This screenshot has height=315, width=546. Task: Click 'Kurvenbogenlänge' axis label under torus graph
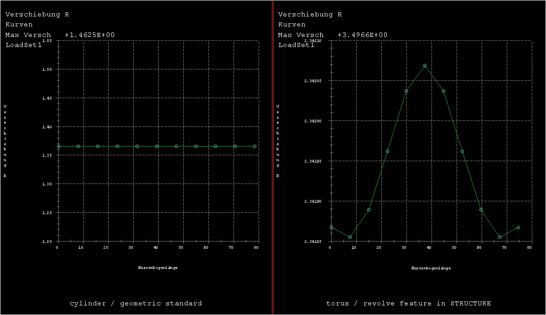click(x=431, y=268)
